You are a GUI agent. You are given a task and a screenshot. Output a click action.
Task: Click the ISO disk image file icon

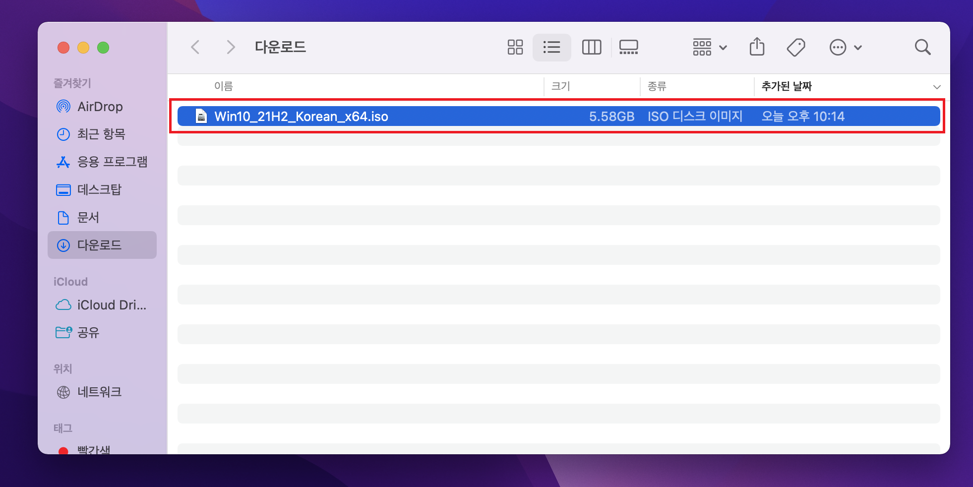(x=201, y=116)
